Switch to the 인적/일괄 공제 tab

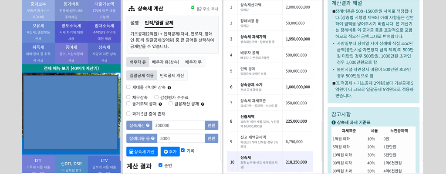159,23
